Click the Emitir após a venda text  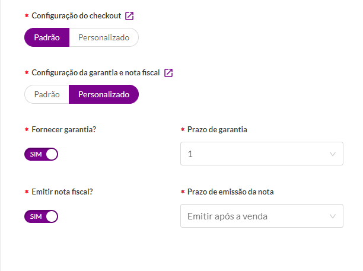point(227,216)
